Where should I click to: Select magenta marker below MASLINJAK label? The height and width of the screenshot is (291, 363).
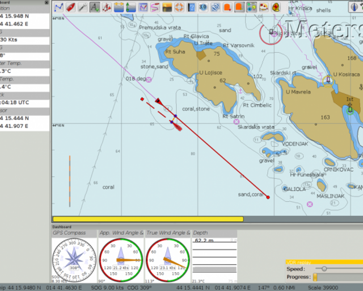(x=310, y=204)
